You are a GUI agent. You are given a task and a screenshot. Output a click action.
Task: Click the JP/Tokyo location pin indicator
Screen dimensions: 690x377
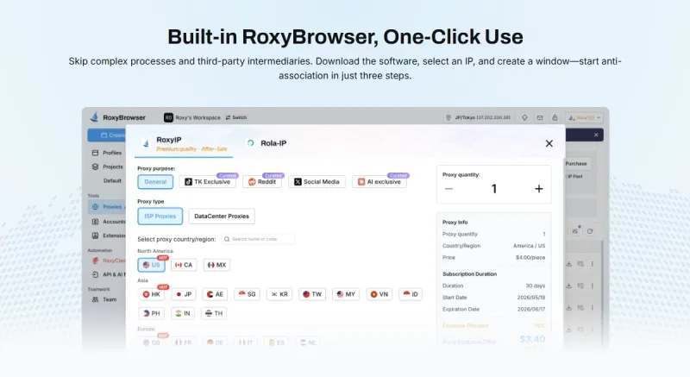click(478, 117)
